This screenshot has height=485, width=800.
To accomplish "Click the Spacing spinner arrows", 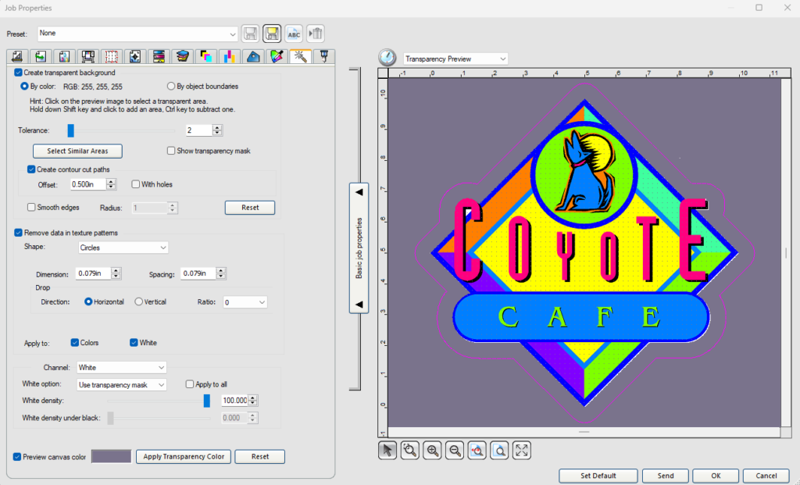I will pos(221,274).
